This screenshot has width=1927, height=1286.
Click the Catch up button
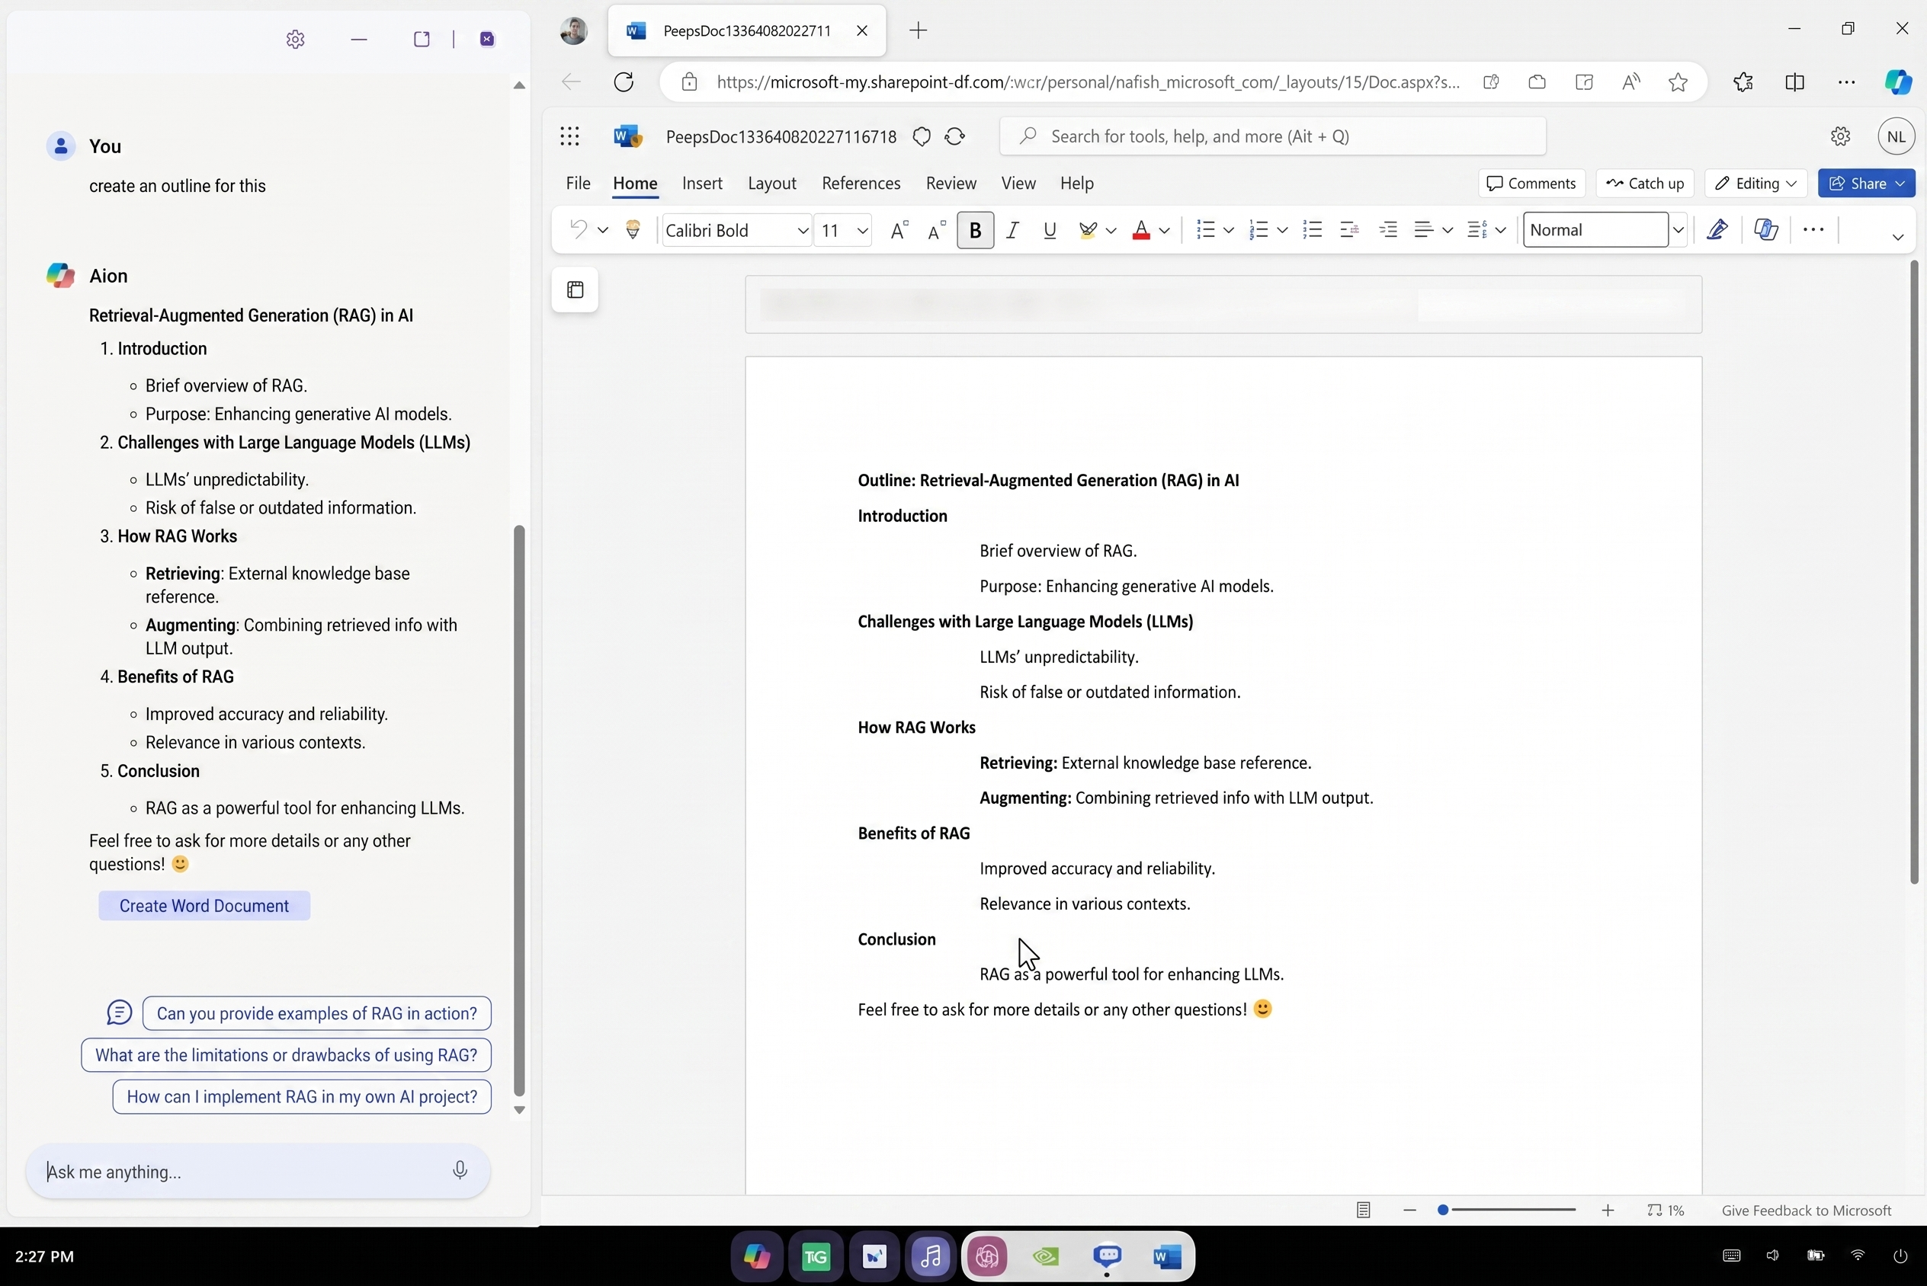coord(1645,183)
